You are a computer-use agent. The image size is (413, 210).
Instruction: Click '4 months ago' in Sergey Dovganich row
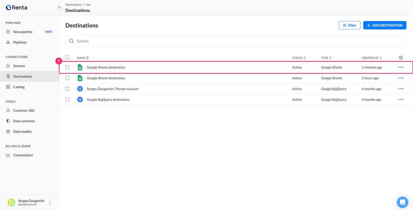371,89
